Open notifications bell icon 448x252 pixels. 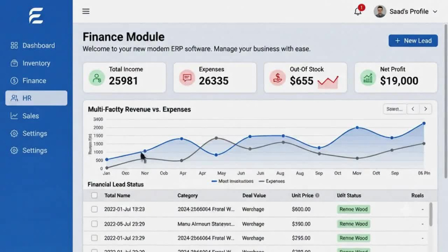[358, 12]
